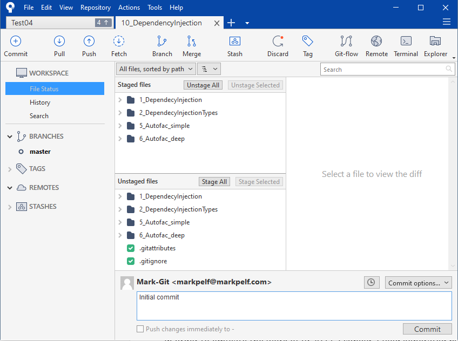
Task: Click the diff pane scrollbar
Action: tap(453, 174)
